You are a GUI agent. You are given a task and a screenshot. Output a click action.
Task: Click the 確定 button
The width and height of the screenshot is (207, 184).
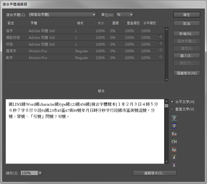[187, 15]
